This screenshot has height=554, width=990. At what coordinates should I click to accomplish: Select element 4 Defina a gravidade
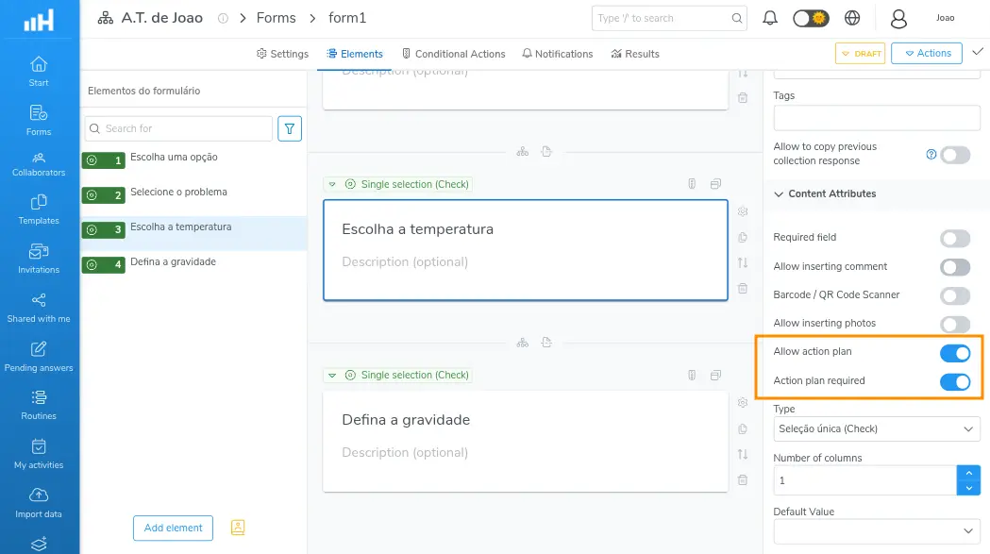tap(193, 265)
